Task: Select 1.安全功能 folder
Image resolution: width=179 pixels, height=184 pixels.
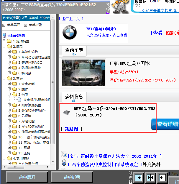Action: click(26, 84)
